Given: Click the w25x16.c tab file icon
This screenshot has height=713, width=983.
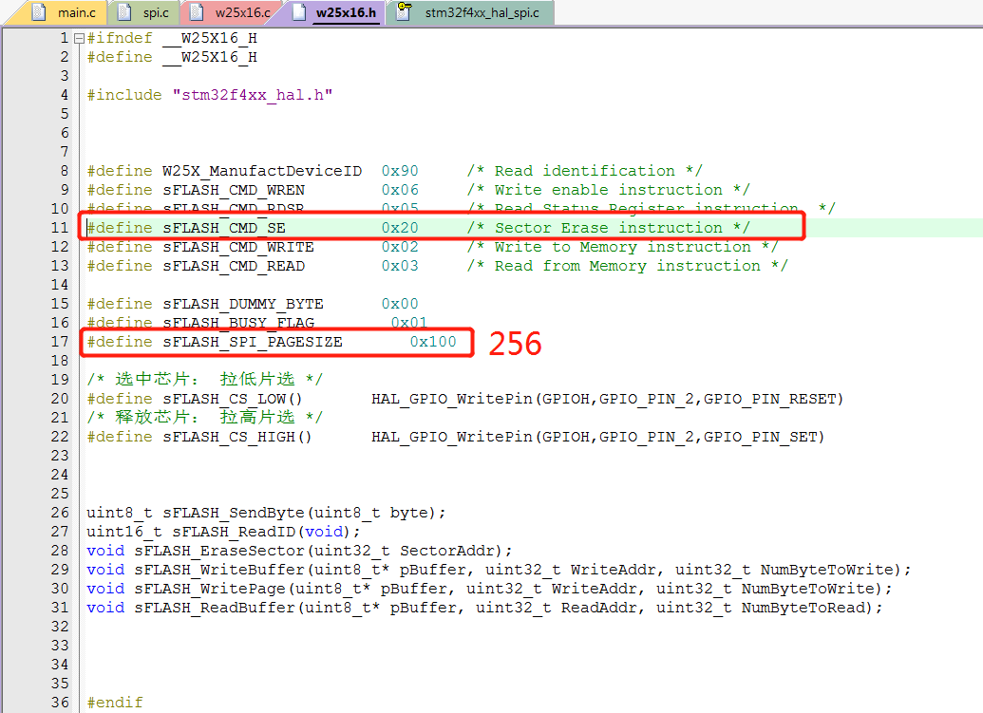Looking at the screenshot, I should 197,12.
